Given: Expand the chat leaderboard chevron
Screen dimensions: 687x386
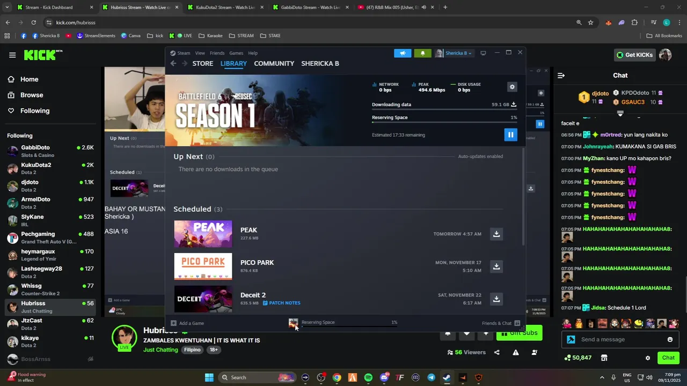Looking at the screenshot, I should coord(620,114).
